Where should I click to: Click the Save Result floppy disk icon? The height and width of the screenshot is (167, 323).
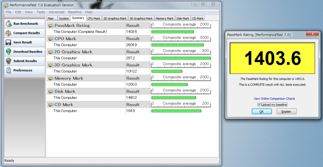pyautogui.click(x=8, y=42)
